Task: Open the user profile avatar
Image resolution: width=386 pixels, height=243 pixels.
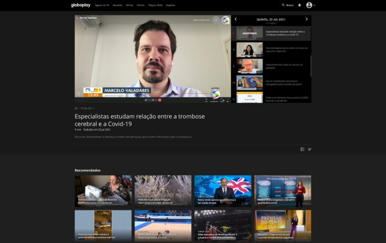Action: [309, 5]
